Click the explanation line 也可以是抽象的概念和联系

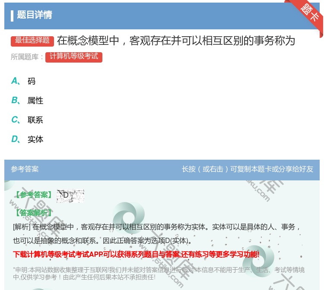click(x=103, y=240)
